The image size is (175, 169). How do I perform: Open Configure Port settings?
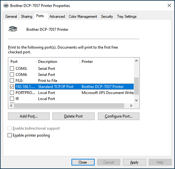[x=118, y=116]
